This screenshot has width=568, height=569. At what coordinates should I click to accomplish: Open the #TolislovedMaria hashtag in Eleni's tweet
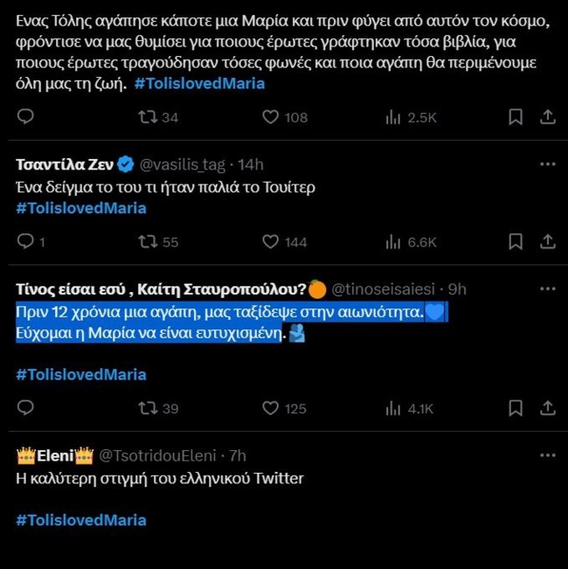(81, 520)
